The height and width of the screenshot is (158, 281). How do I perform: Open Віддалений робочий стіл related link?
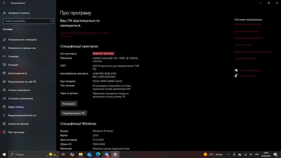pos(249,38)
